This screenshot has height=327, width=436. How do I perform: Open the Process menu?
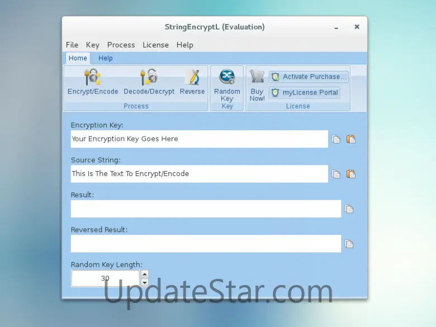[x=121, y=45]
